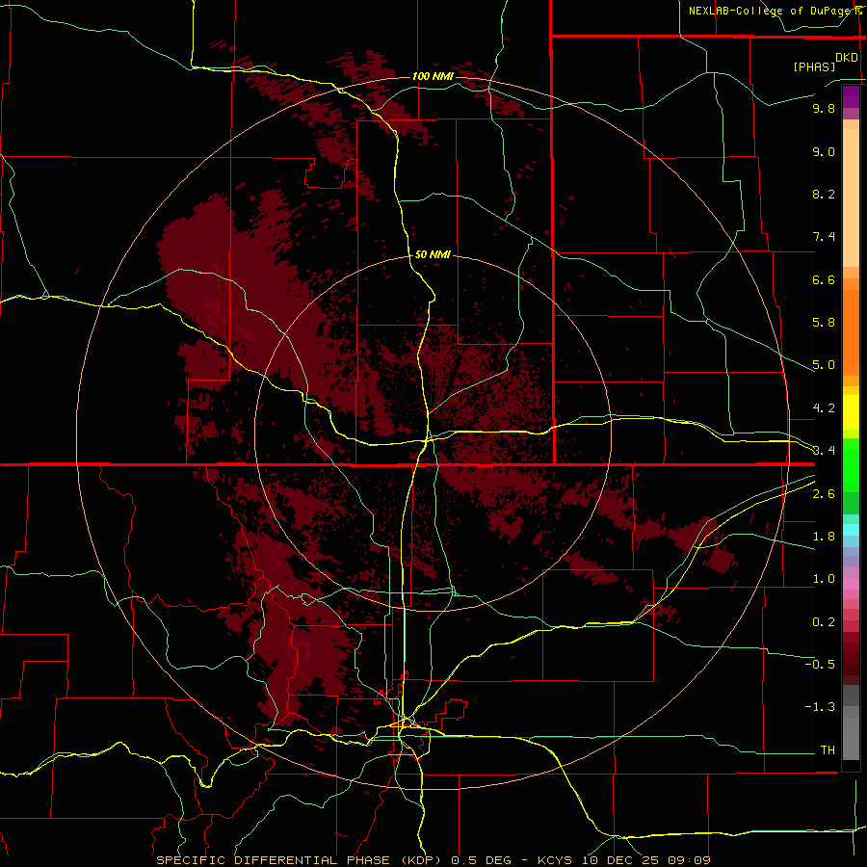The image size is (867, 867).
Task: Pick the large peach color bar segment
Action: [851, 198]
